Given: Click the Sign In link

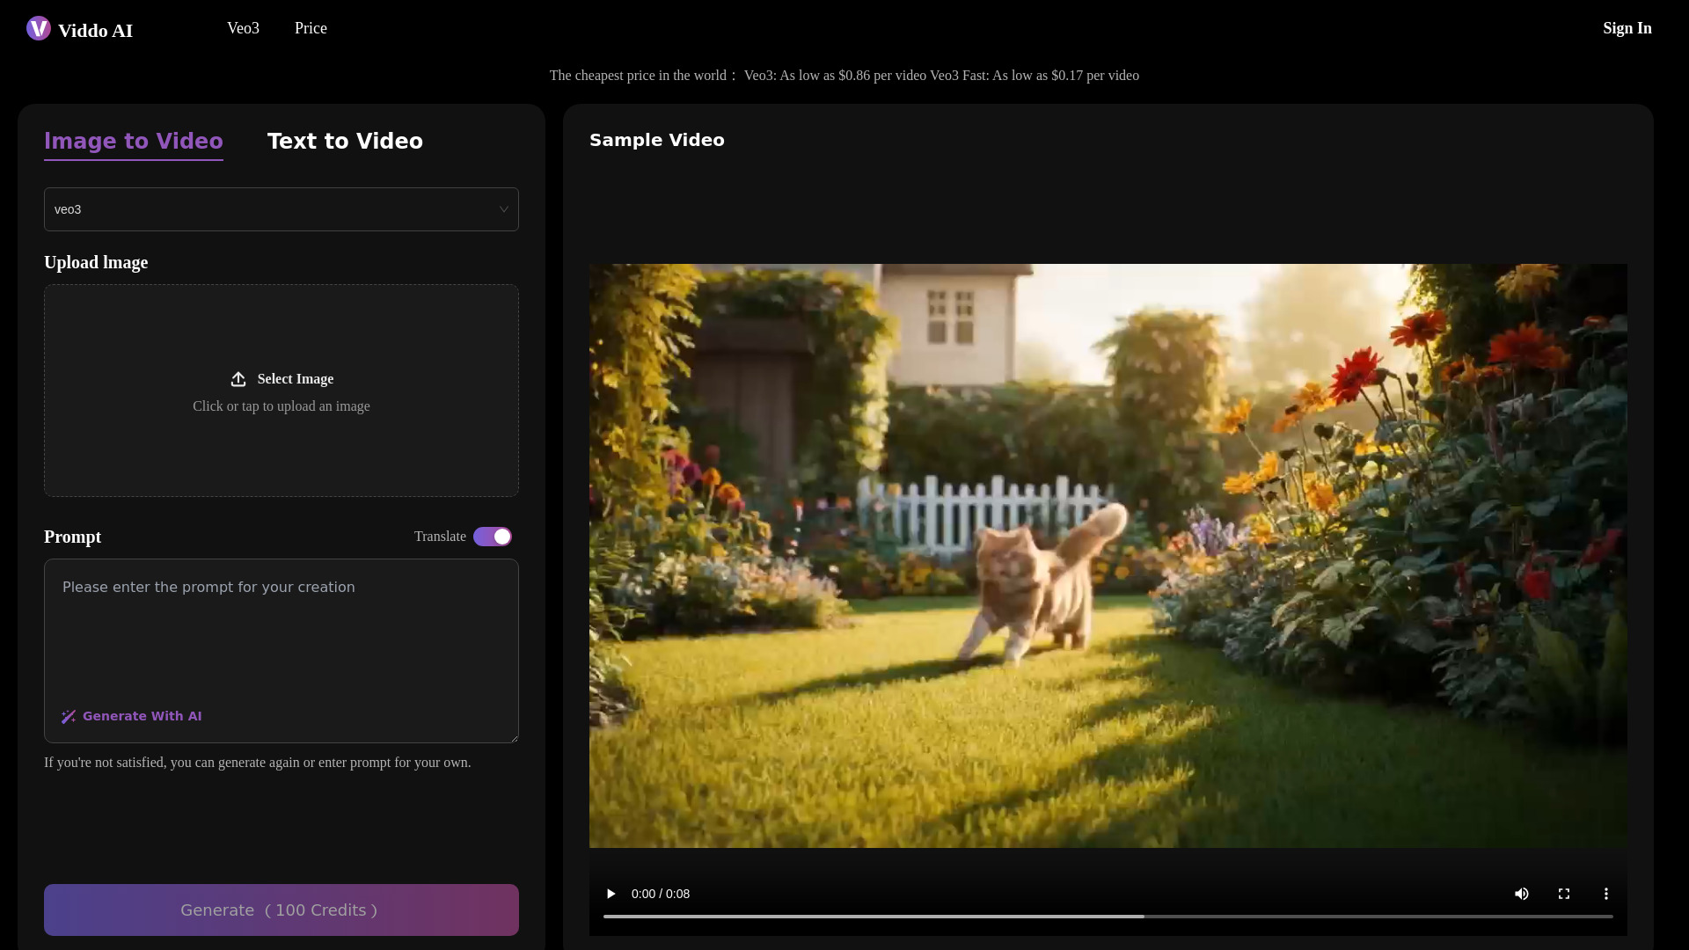Looking at the screenshot, I should point(1627,28).
